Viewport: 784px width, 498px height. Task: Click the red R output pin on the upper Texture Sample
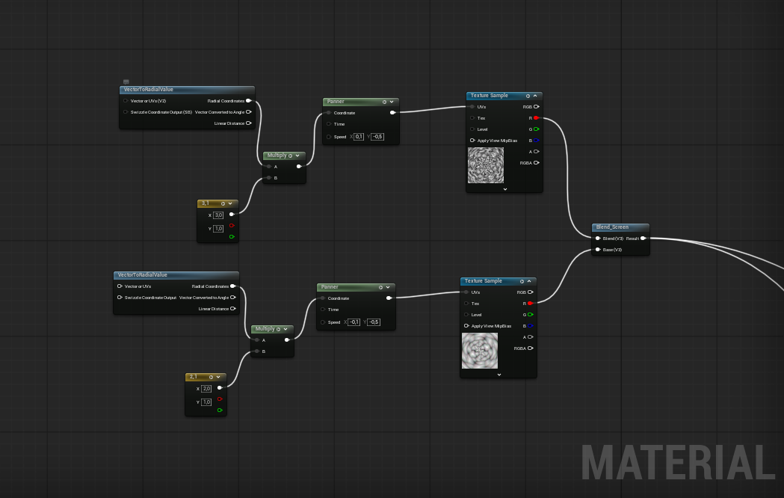point(536,118)
